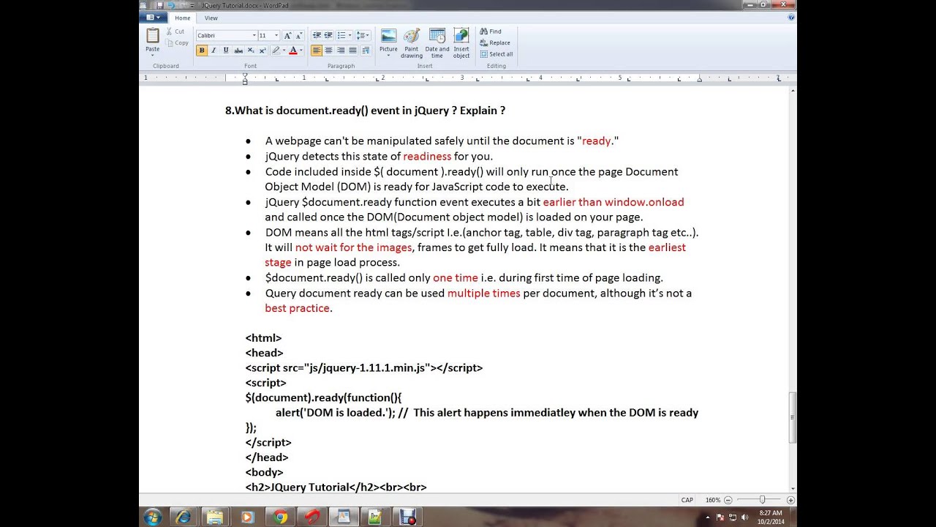
Task: Open Google Chrome from taskbar
Action: (x=280, y=517)
